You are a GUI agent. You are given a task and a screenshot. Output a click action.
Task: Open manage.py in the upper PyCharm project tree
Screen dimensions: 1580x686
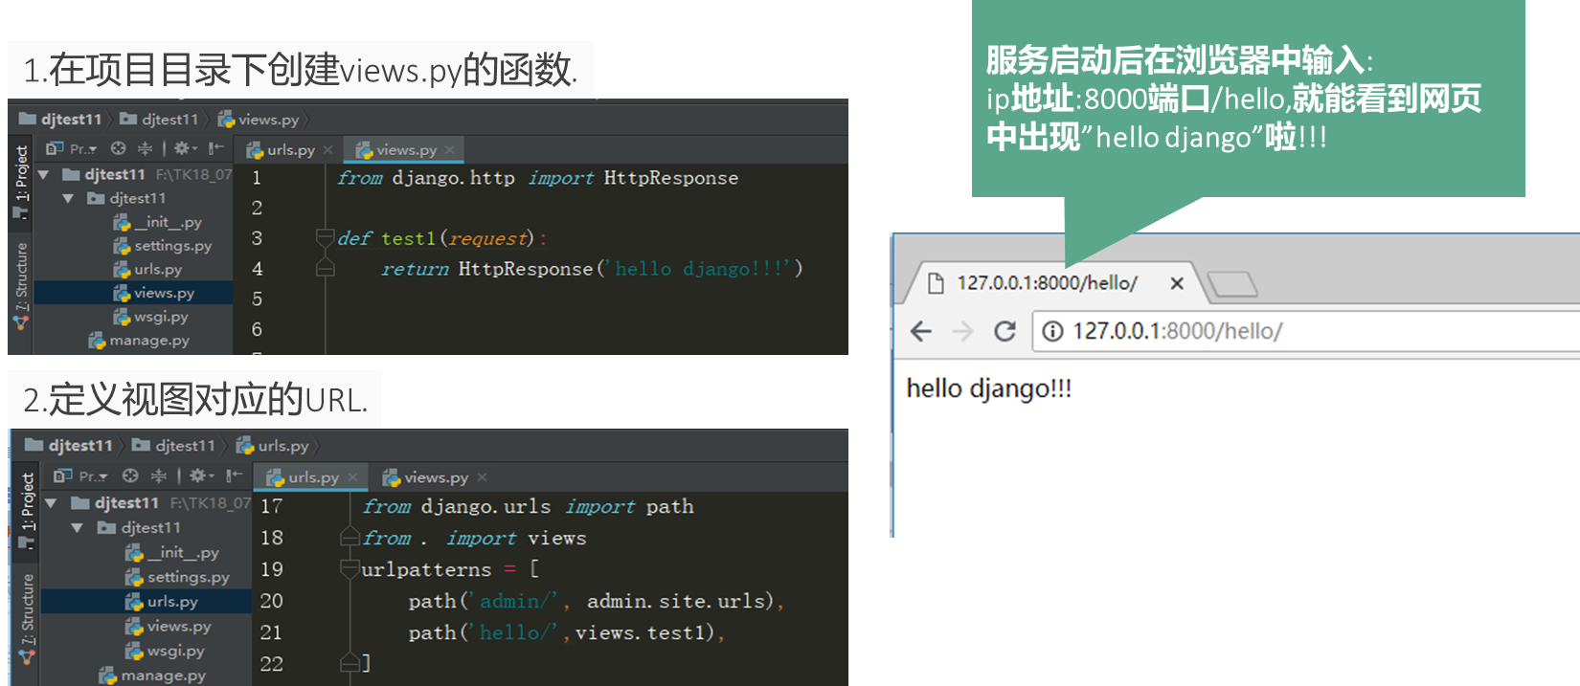click(139, 341)
